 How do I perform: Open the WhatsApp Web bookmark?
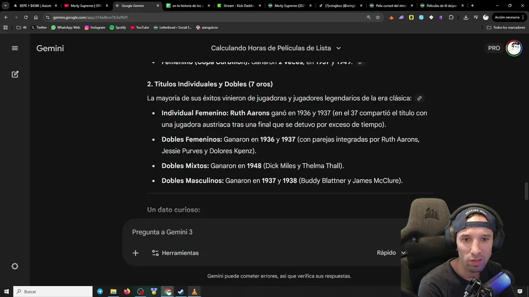65,27
